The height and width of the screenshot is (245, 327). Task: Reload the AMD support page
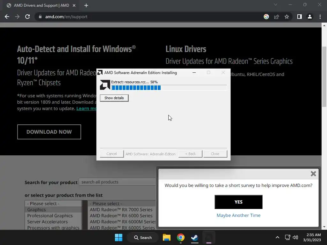click(27, 17)
